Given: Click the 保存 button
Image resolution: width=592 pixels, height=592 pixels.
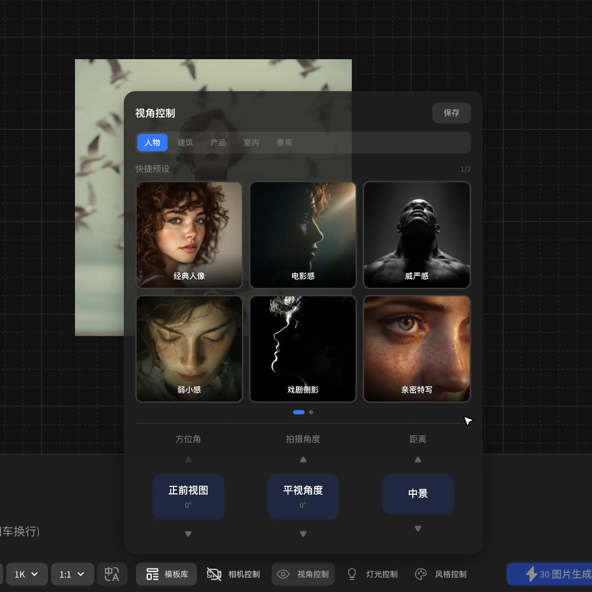Looking at the screenshot, I should [x=451, y=113].
